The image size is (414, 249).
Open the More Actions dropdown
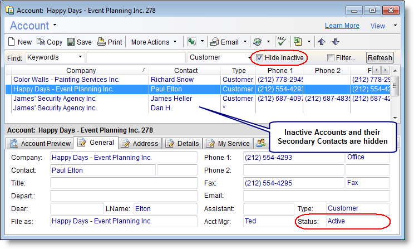(154, 42)
